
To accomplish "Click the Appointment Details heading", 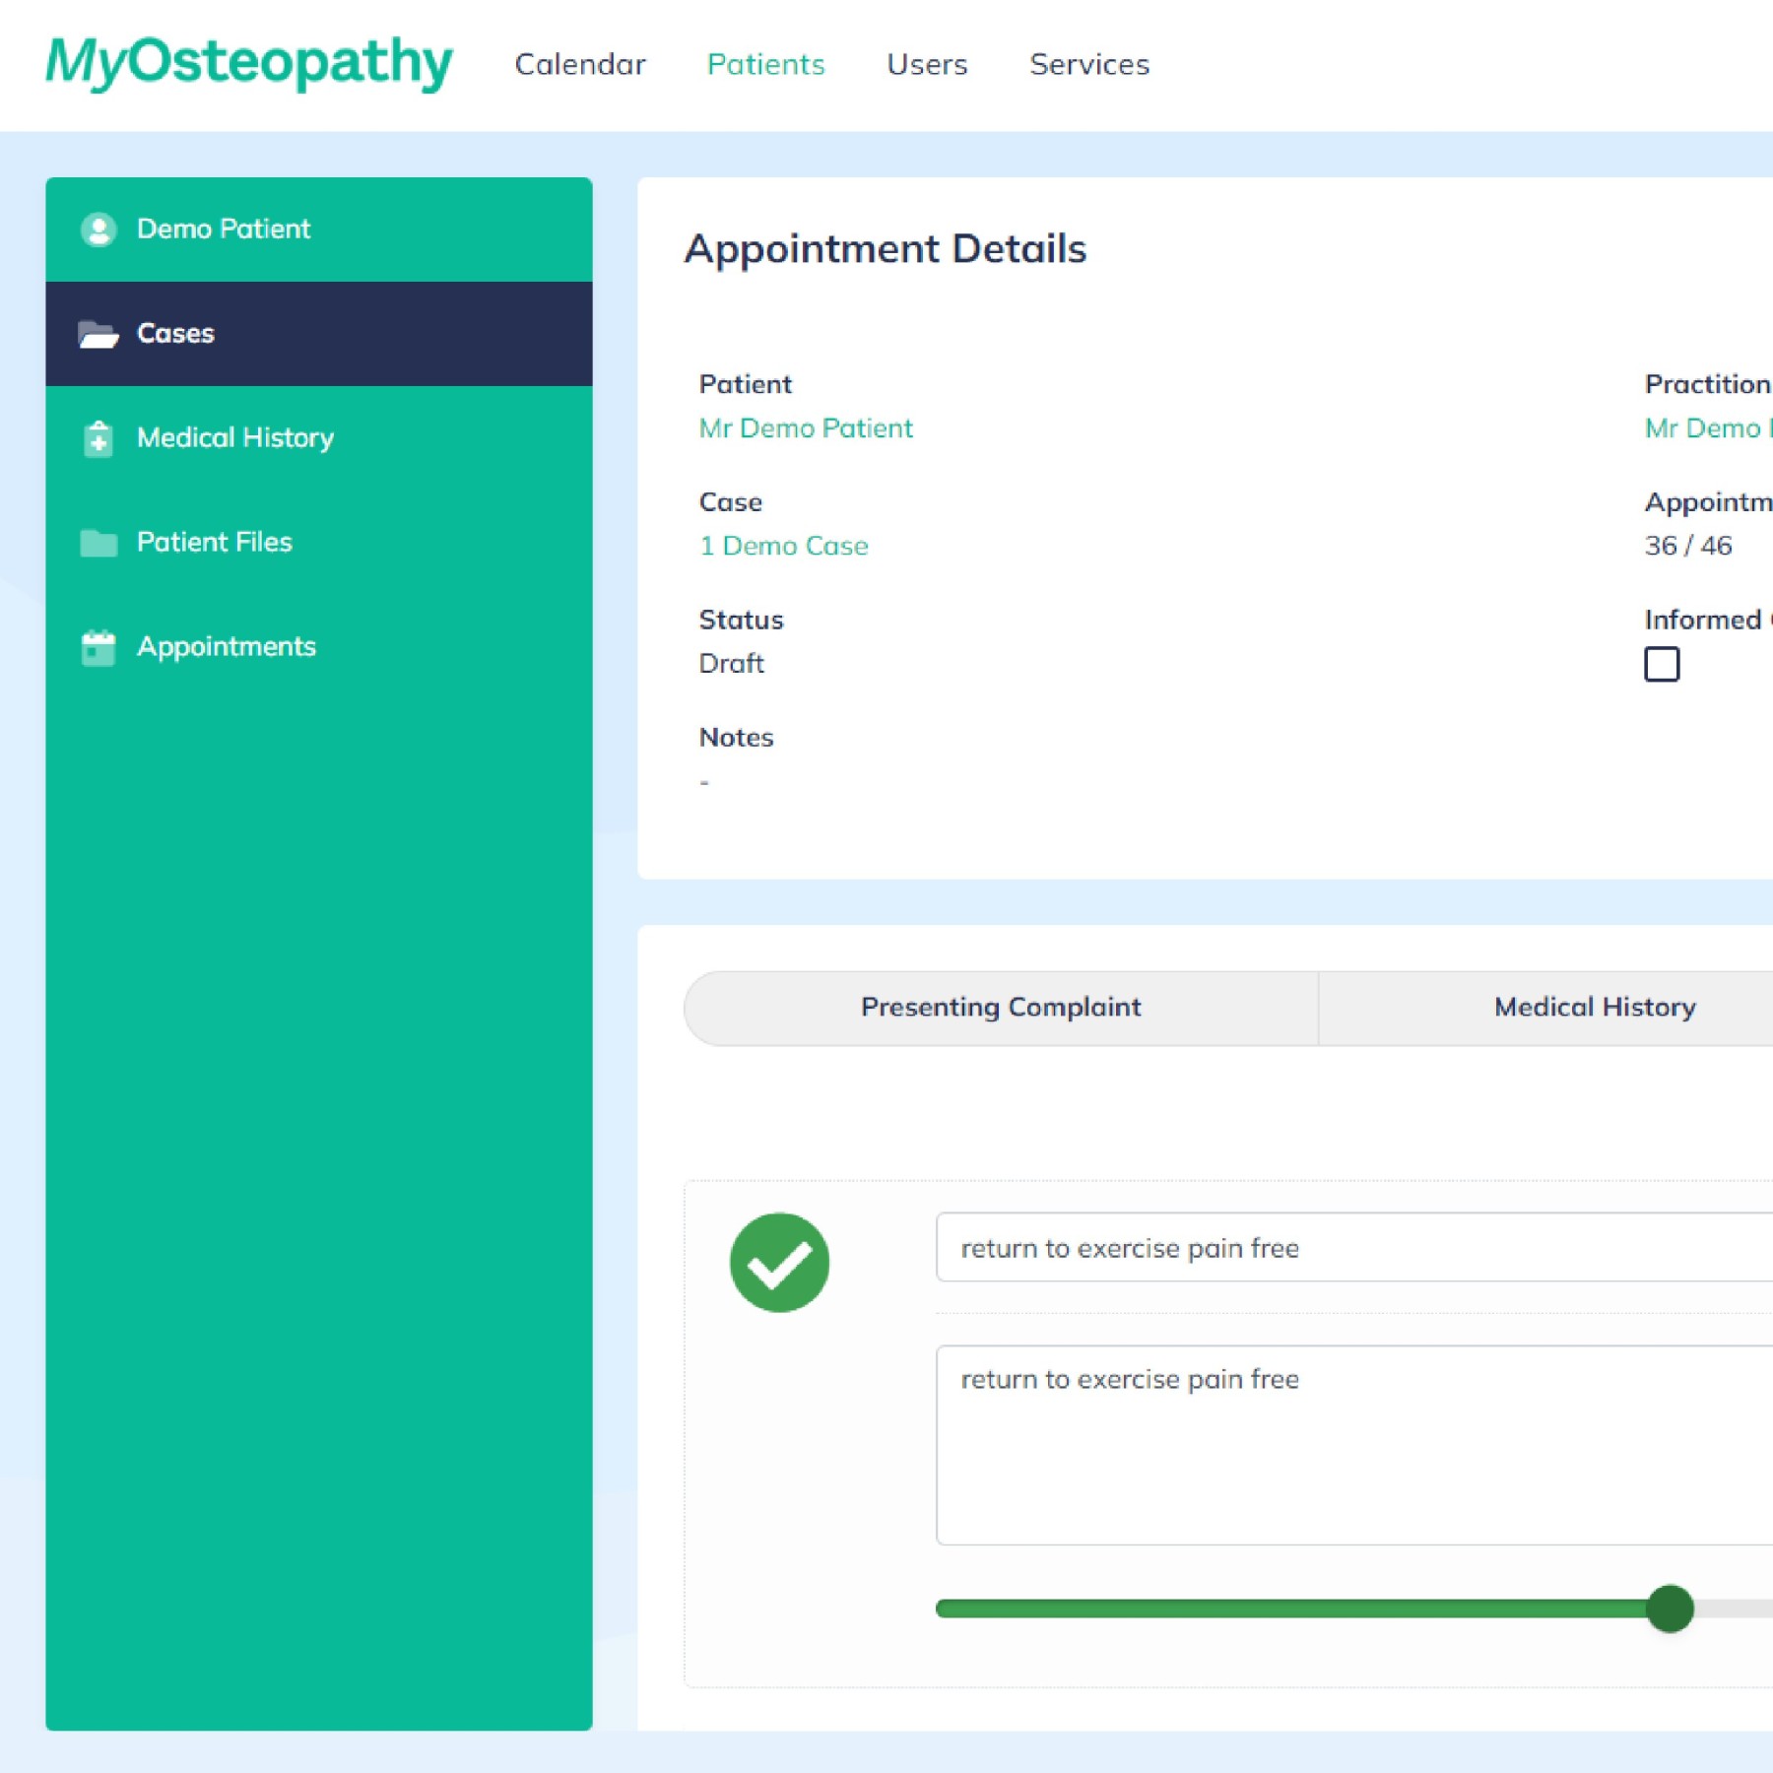I will click(x=886, y=249).
